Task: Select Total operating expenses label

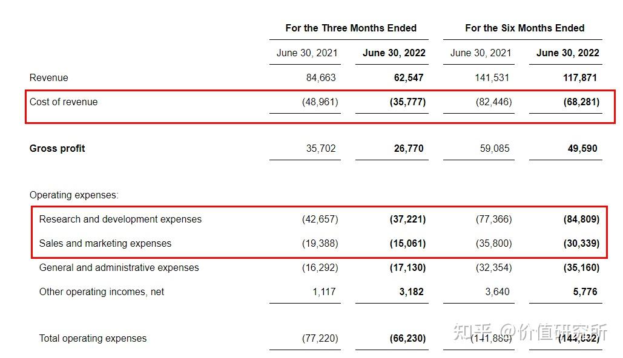Action: click(x=93, y=338)
